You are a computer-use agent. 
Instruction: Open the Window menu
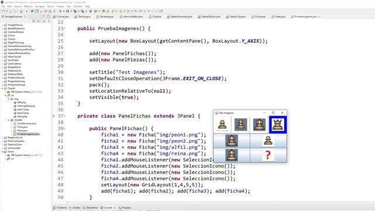tap(78, 6)
